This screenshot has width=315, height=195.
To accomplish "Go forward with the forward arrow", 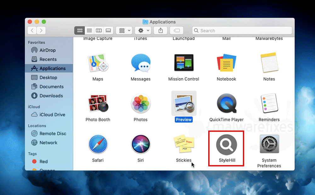I will click(x=41, y=31).
